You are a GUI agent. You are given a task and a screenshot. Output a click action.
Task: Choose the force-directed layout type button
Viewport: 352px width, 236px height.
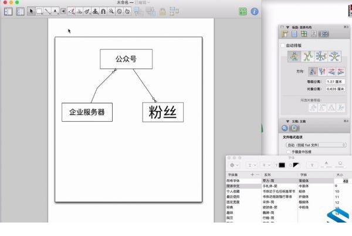(307, 56)
